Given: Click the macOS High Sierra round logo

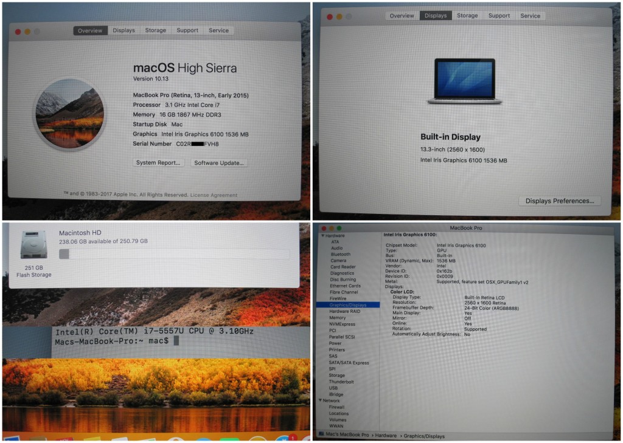Looking at the screenshot, I should point(70,113).
